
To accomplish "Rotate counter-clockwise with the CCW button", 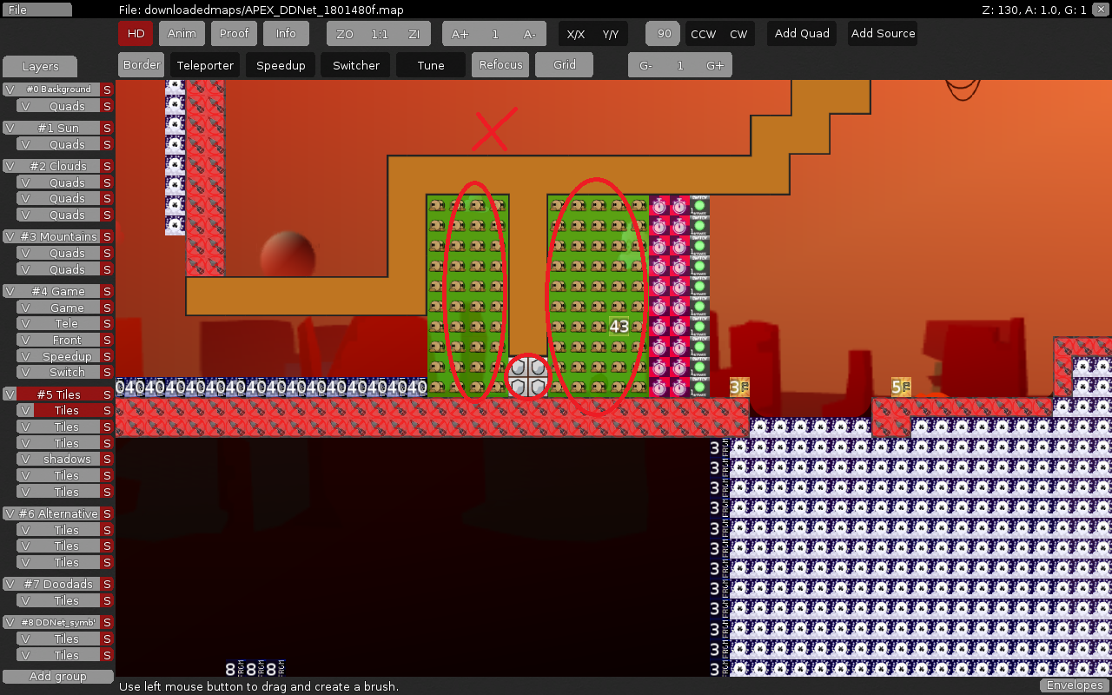I will coord(703,34).
